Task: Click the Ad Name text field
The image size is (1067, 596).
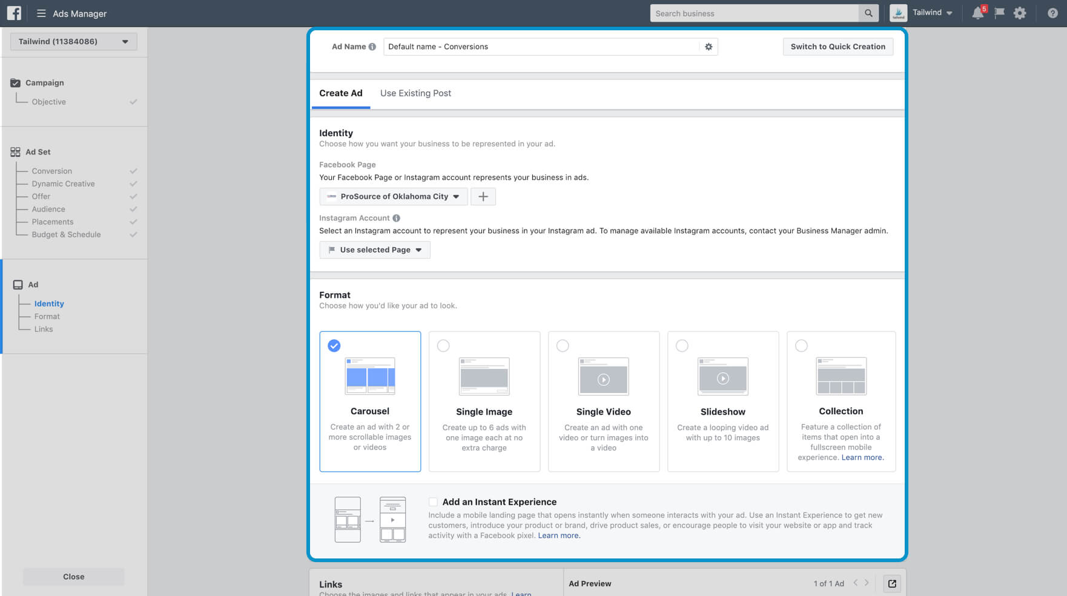Action: click(x=541, y=47)
